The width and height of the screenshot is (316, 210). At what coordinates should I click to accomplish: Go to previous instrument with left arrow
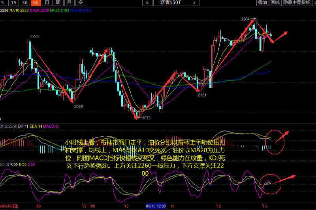147,3
